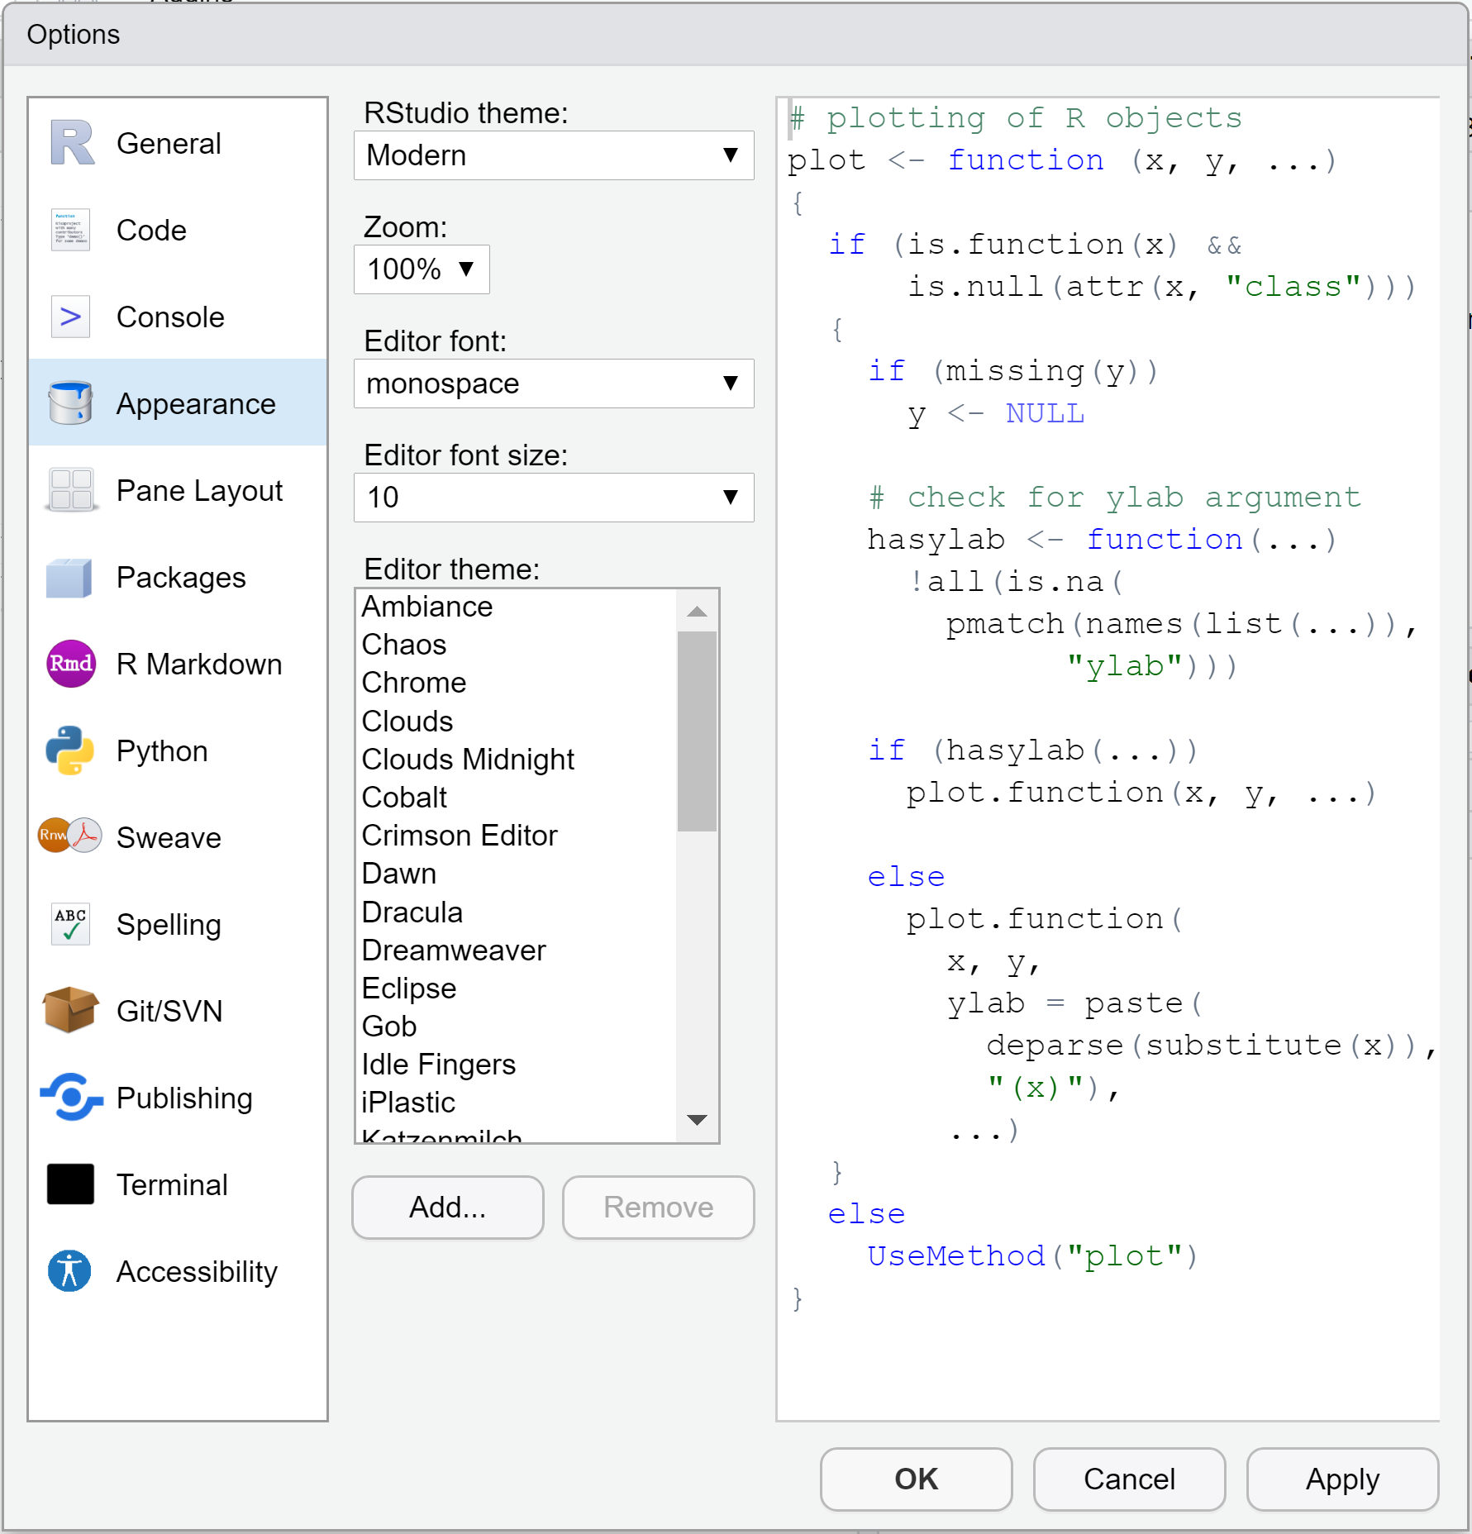Image resolution: width=1472 pixels, height=1534 pixels.
Task: Confirm the options with OK
Action: (917, 1479)
